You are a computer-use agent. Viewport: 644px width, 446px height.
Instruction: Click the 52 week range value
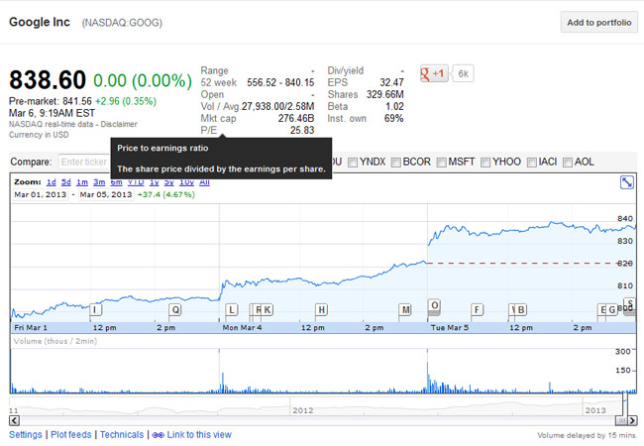click(280, 82)
